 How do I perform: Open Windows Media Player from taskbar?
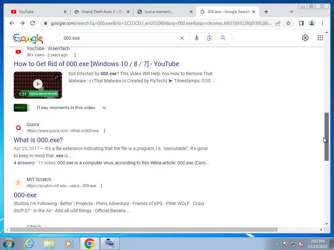tap(69, 243)
